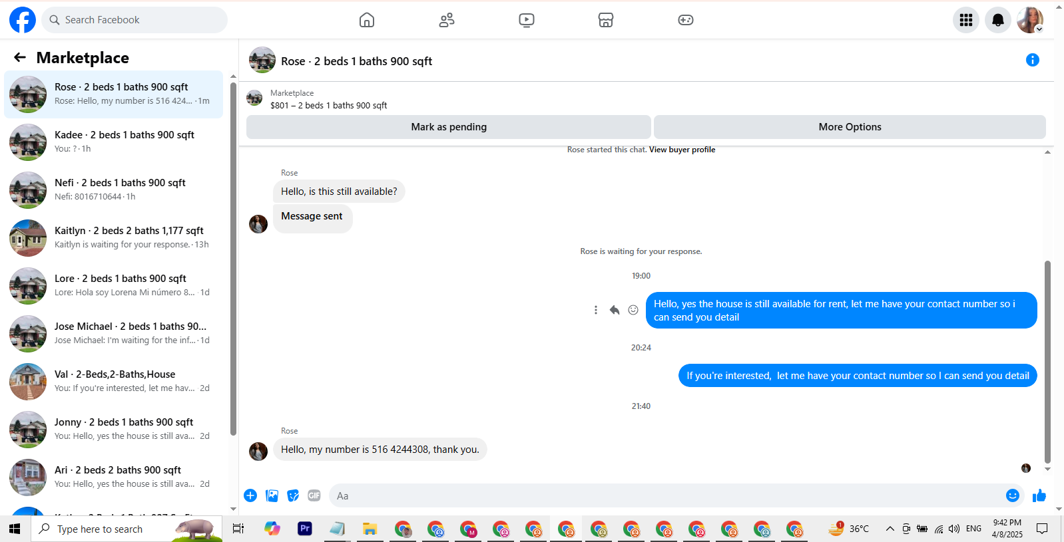Choose a sticker from the sticker icon

(x=293, y=495)
